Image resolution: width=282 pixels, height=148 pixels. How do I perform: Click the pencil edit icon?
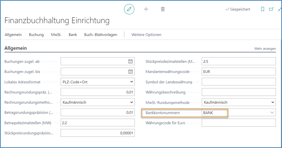coord(129,9)
